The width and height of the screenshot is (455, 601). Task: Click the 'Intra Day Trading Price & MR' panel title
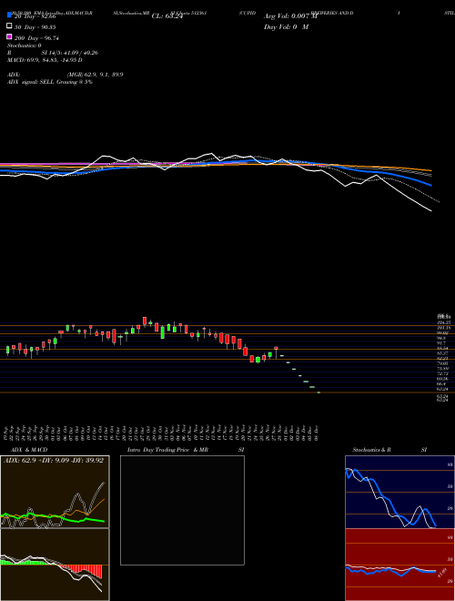coord(167,450)
